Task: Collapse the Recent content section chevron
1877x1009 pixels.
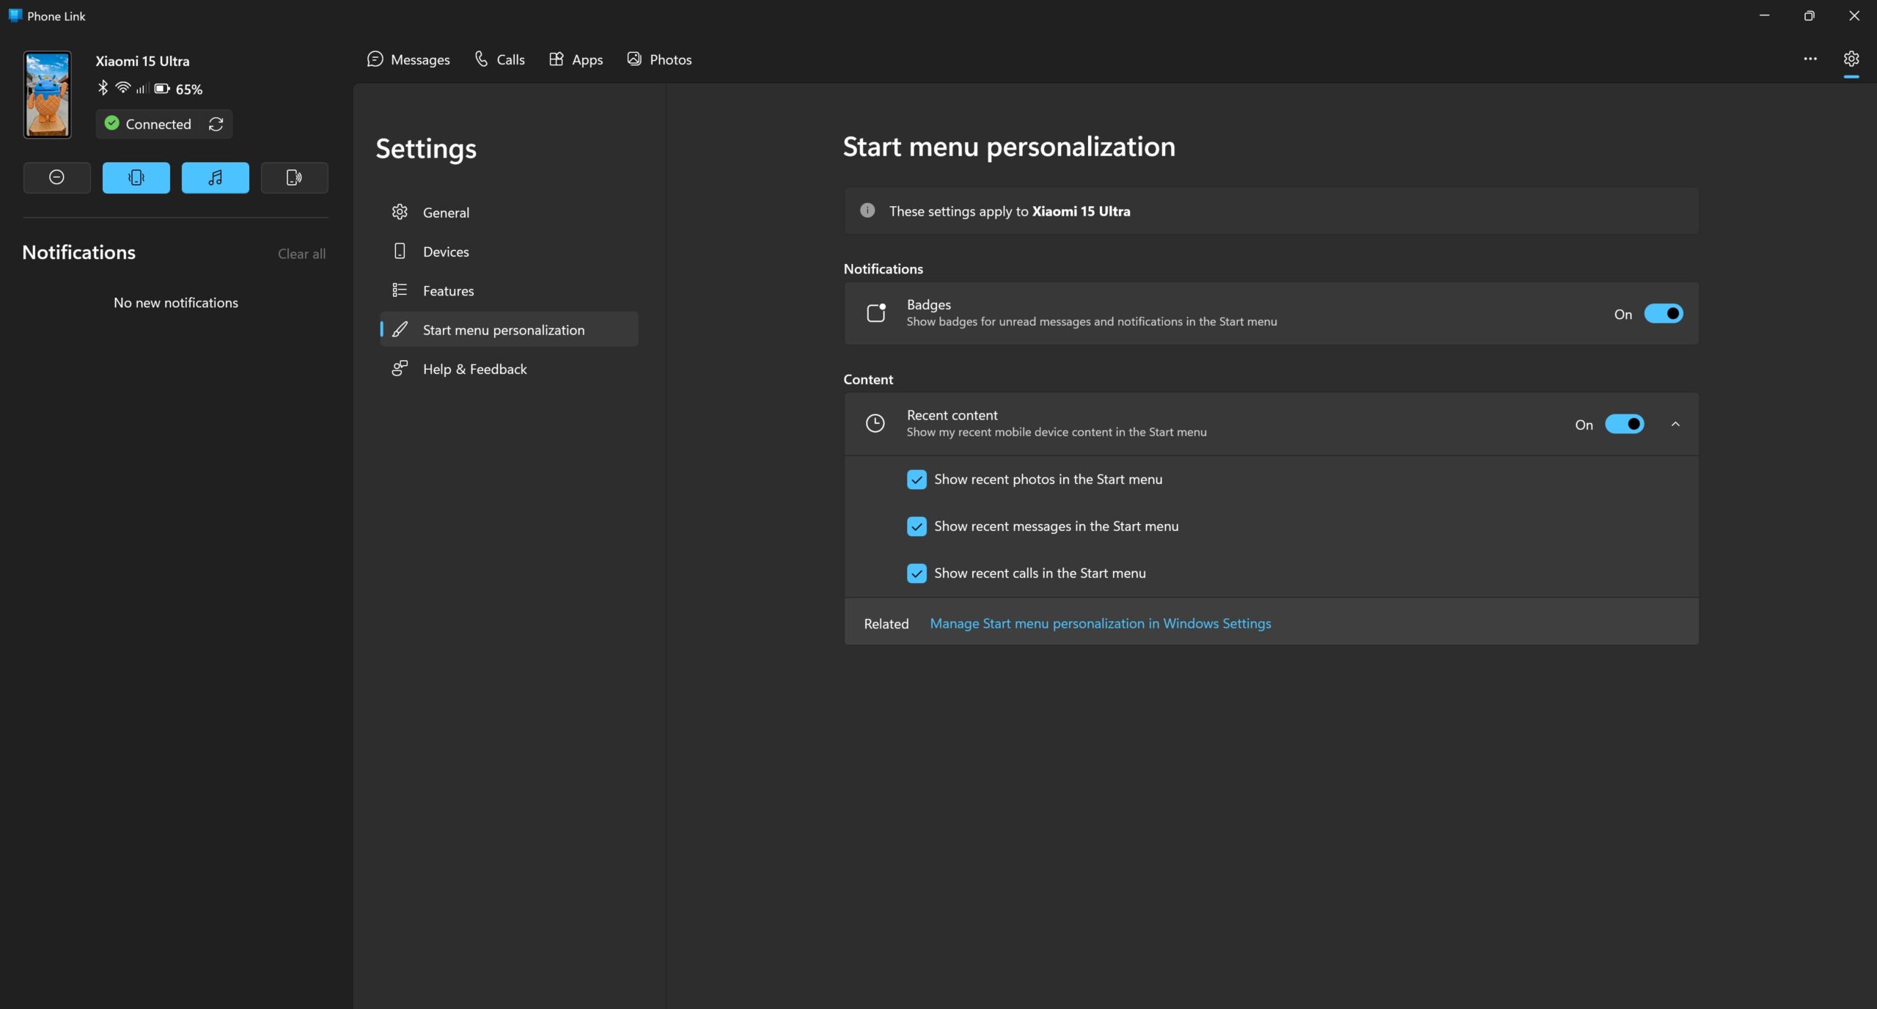Action: point(1675,425)
